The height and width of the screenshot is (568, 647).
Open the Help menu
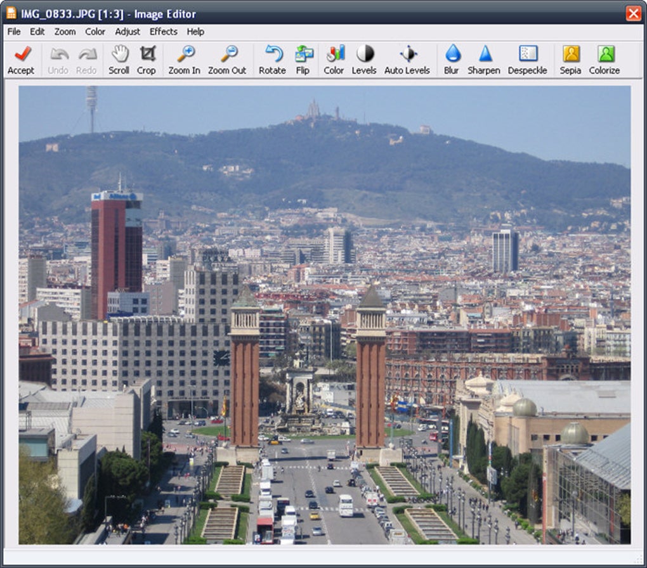[195, 32]
